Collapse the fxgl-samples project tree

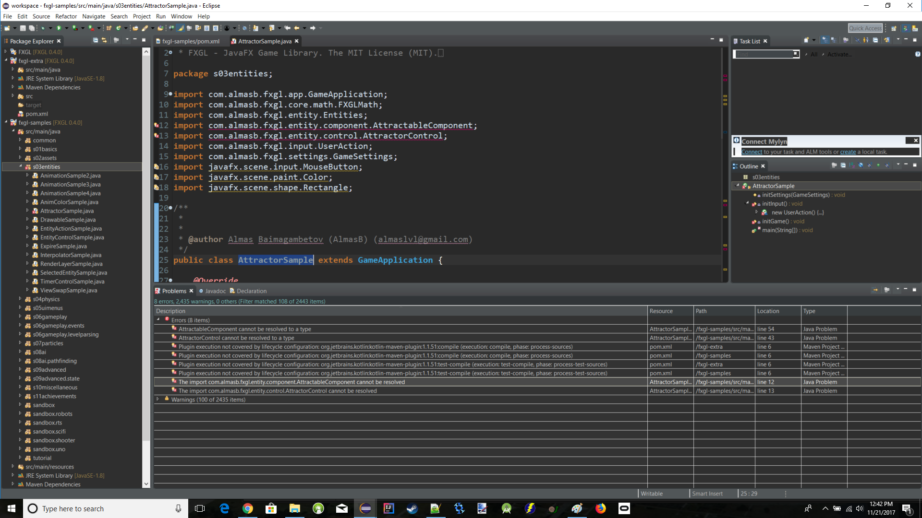6,122
